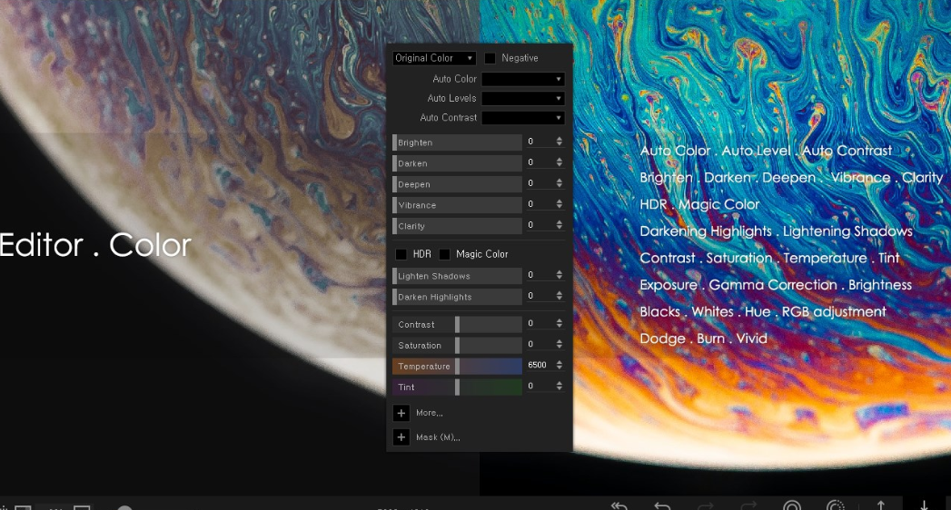Check the Magic Color option
Viewport: 951px width, 510px height.
(x=444, y=254)
